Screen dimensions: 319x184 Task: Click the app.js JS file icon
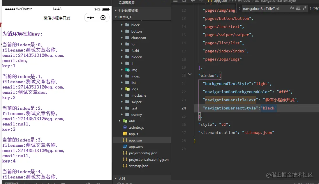125,134
